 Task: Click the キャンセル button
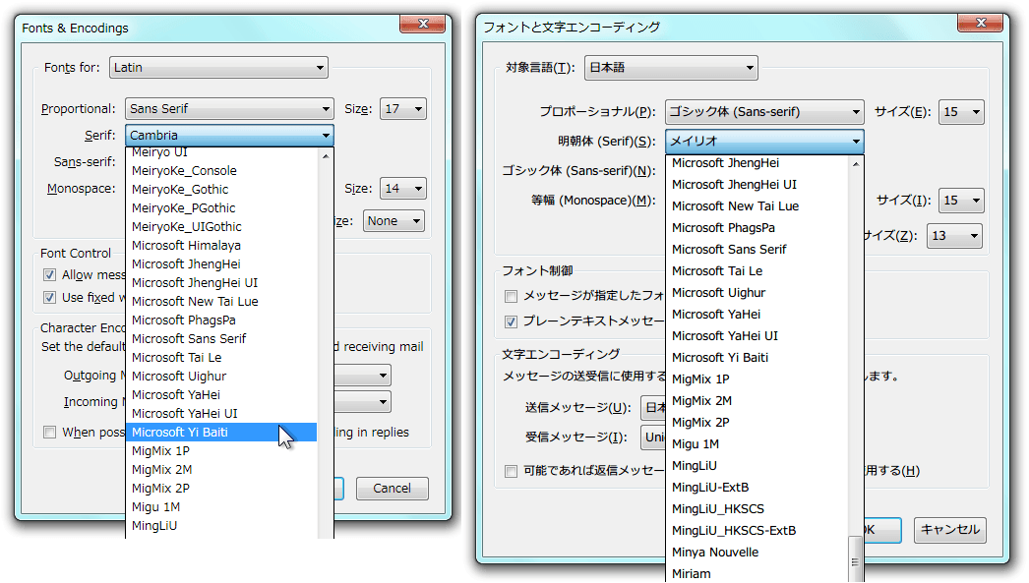(x=949, y=530)
